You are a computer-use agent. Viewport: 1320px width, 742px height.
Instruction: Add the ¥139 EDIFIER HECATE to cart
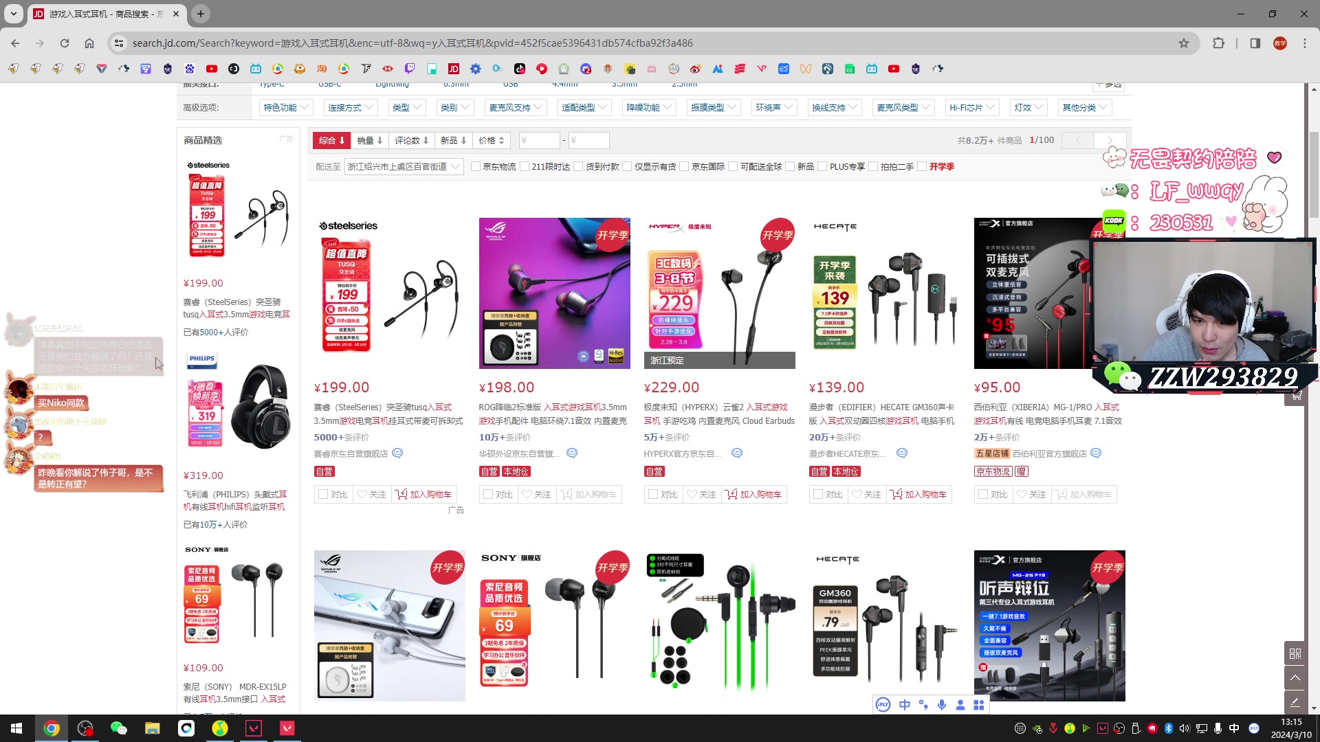918,495
